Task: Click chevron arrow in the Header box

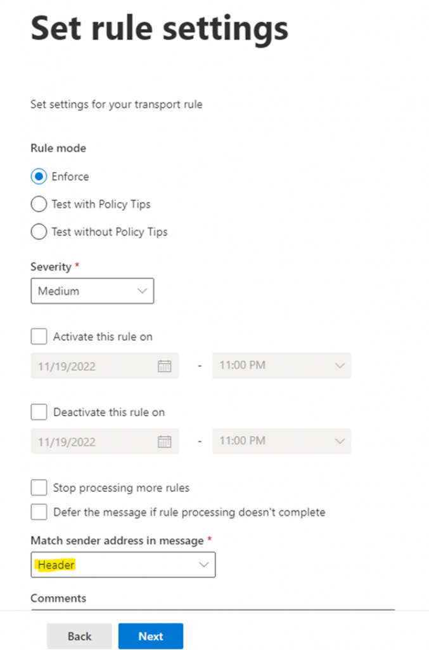Action: click(203, 565)
